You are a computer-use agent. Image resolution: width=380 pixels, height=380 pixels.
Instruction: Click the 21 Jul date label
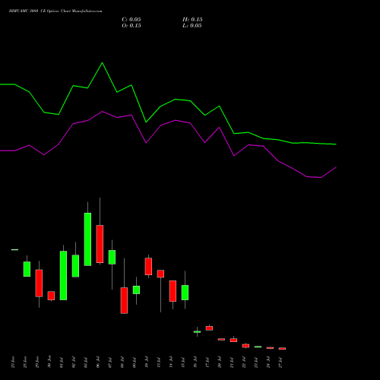pyautogui.click(x=232, y=362)
